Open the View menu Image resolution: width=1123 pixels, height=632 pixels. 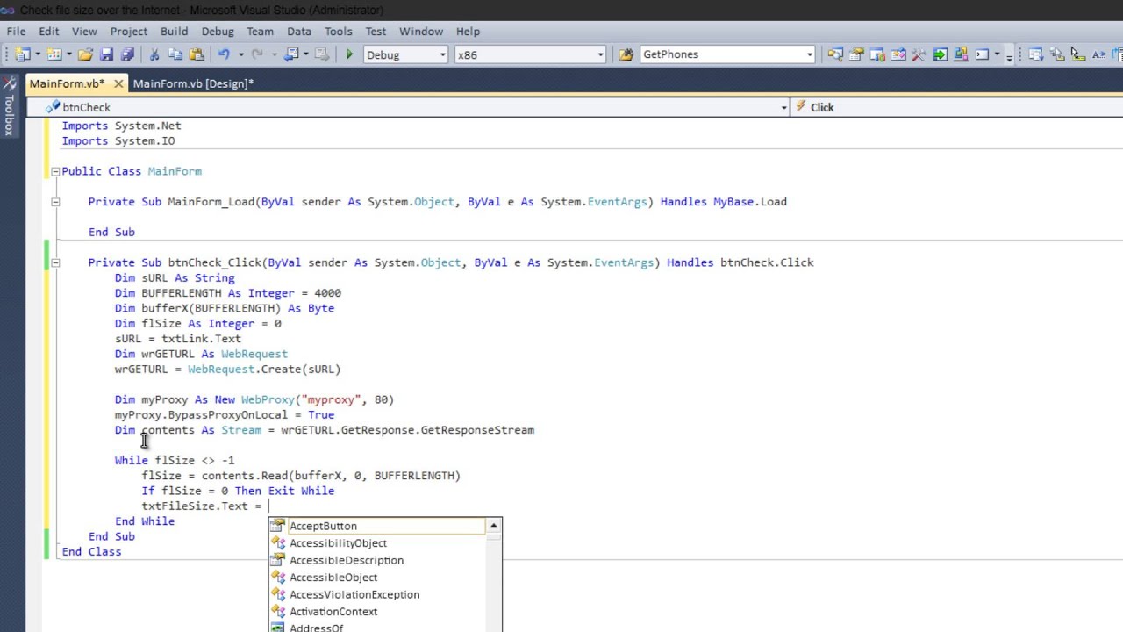(84, 31)
